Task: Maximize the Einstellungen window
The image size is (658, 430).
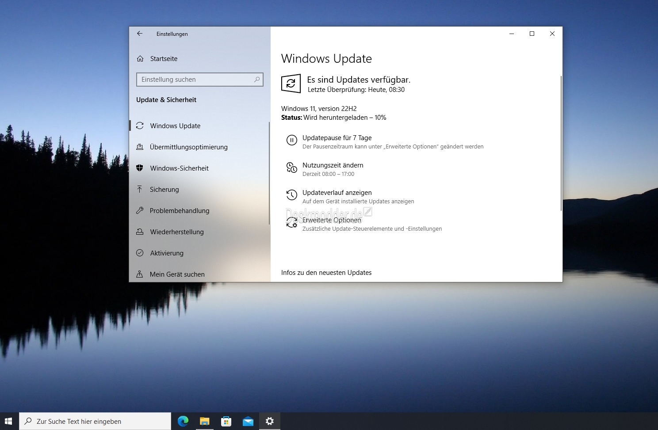Action: (532, 34)
